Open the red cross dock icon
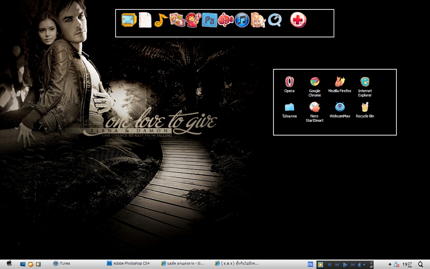430x269 pixels. (x=298, y=20)
